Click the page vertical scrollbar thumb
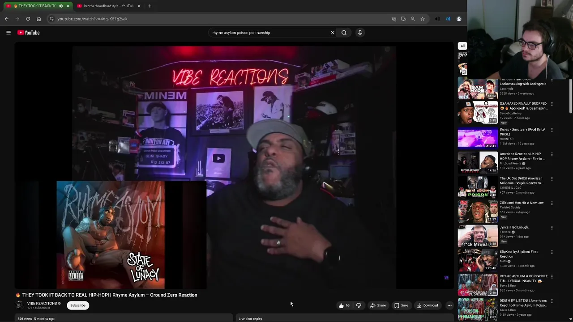 point(571,96)
